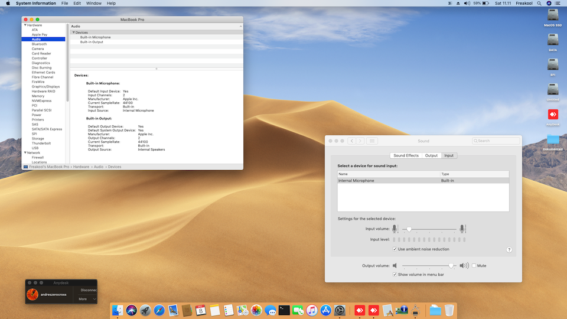Collapse the Hardware tree section
This screenshot has width=567, height=319.
25,25
